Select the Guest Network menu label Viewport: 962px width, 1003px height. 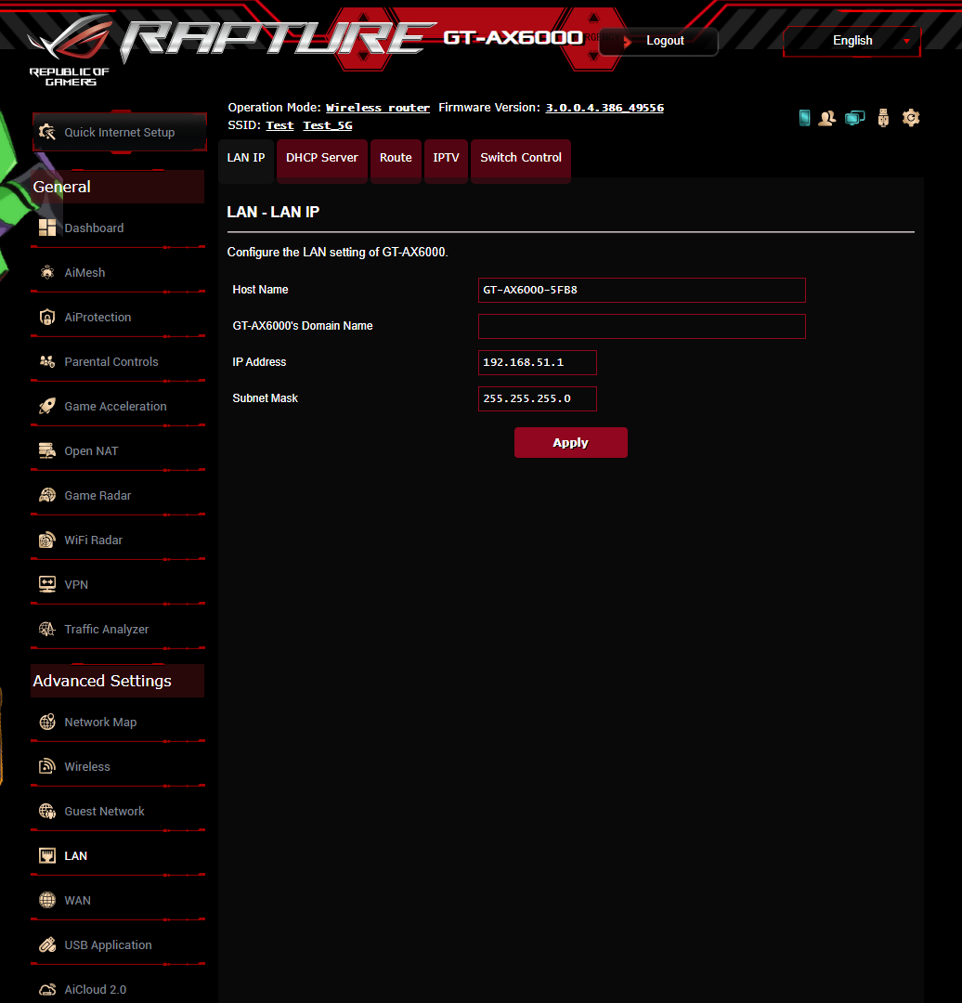click(104, 811)
